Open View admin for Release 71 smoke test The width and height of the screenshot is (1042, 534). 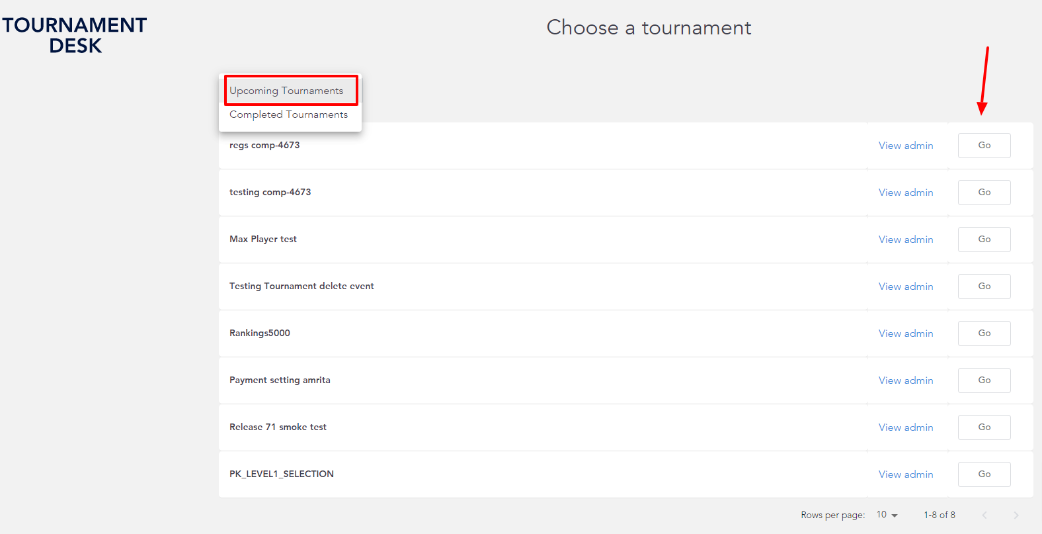(x=906, y=427)
